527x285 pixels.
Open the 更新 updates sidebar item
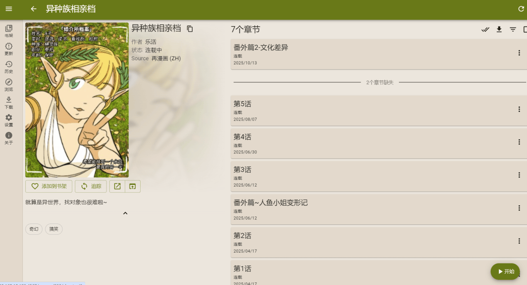[9, 49]
